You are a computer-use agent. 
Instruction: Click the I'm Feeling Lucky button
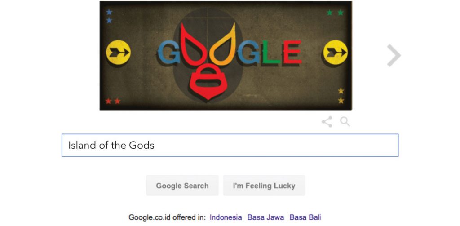click(x=264, y=186)
